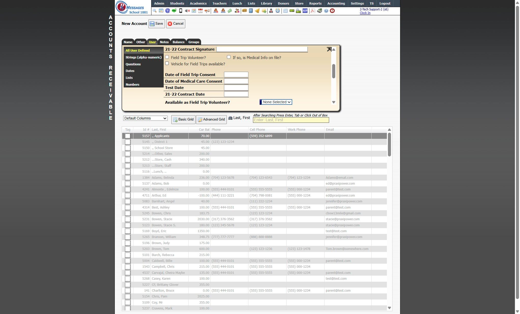Tick the Medical Info on file checkbox
Image resolution: width=520 pixels, height=314 pixels.
pos(229,57)
